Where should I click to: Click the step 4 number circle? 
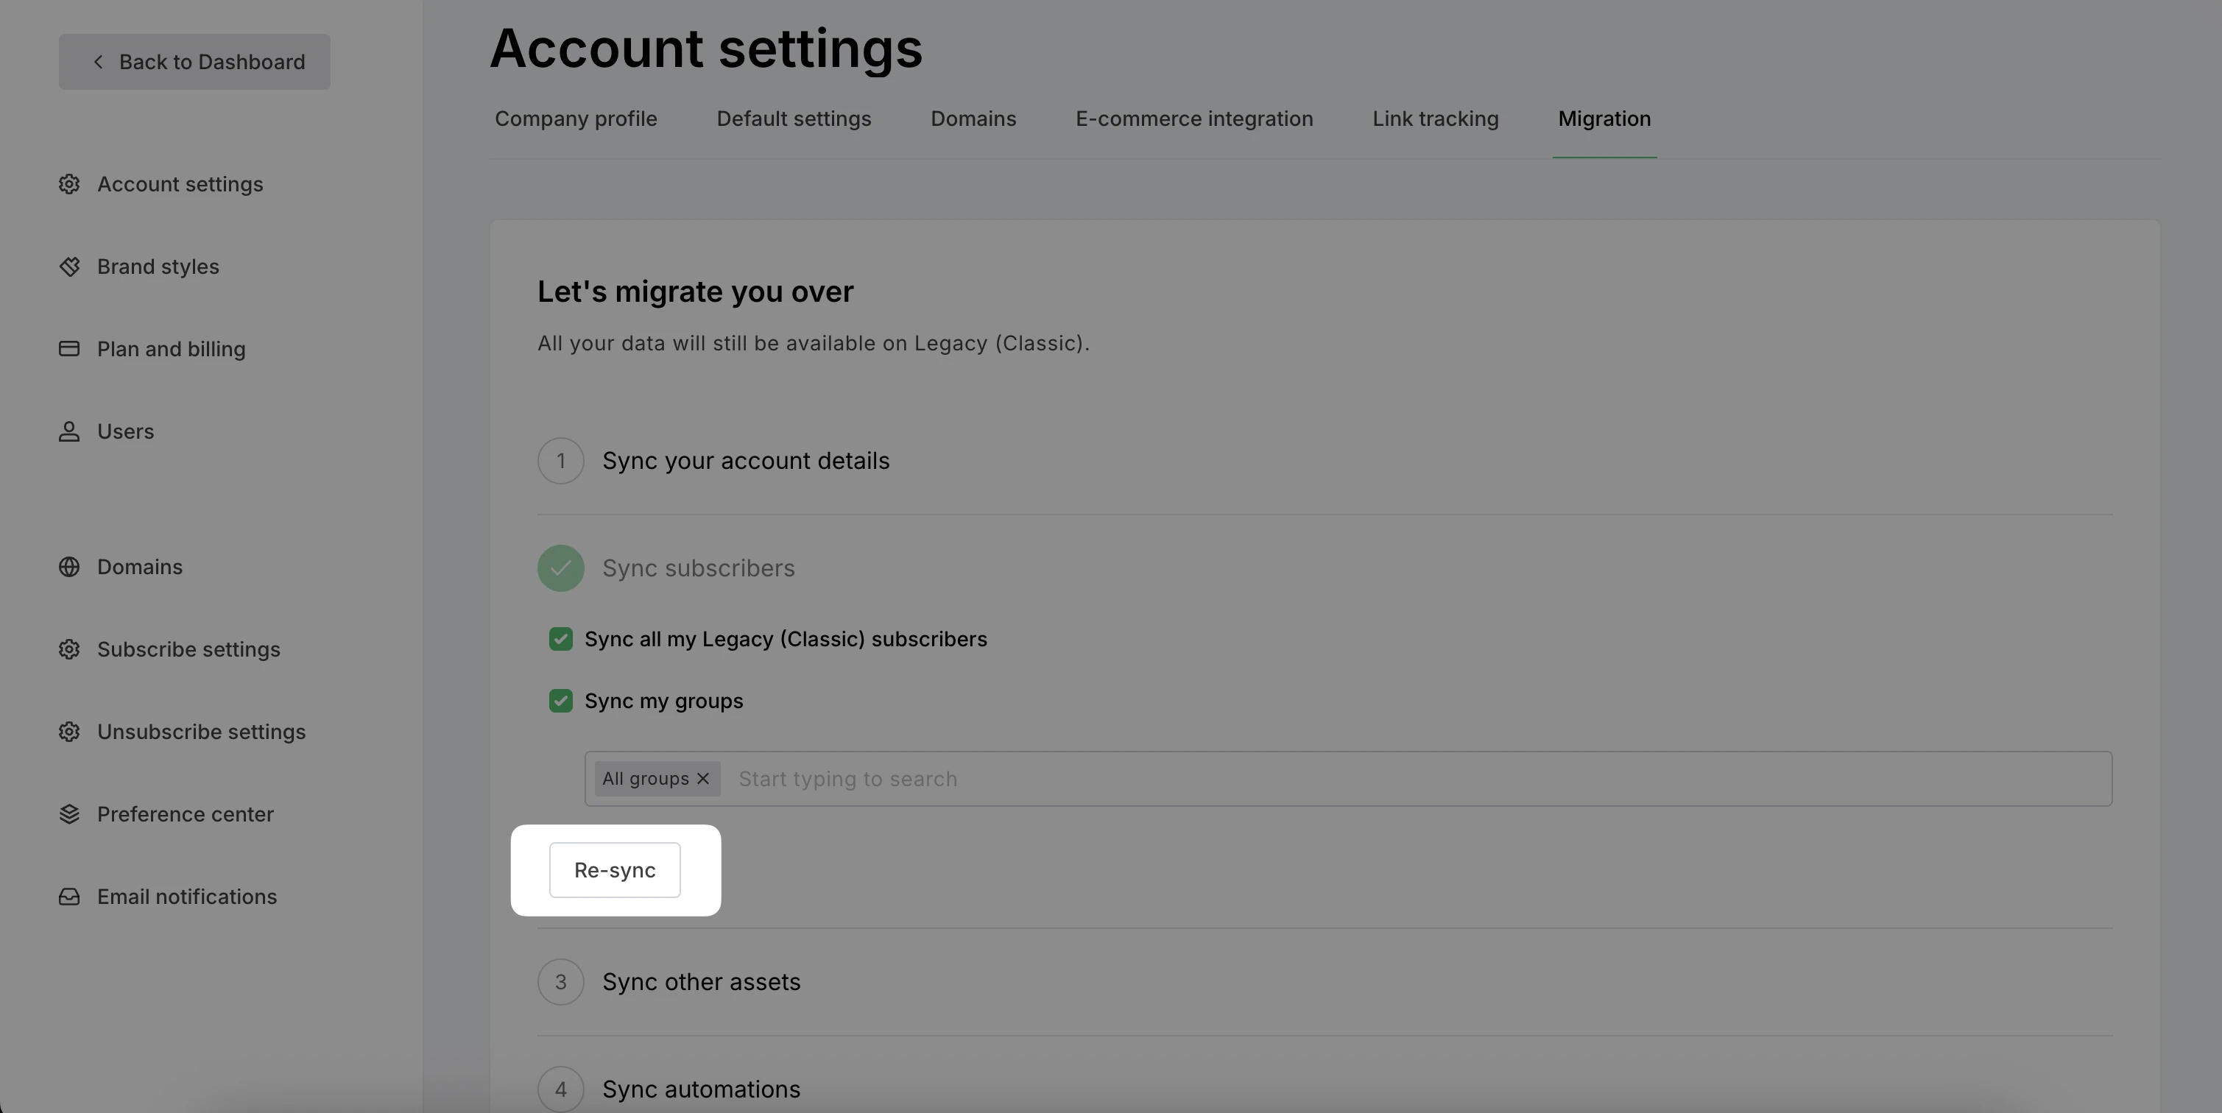point(561,1089)
